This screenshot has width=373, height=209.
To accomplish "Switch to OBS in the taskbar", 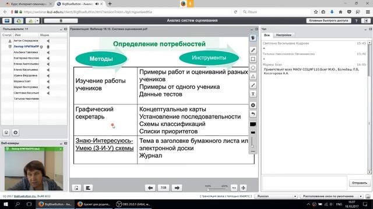I will (133, 204).
